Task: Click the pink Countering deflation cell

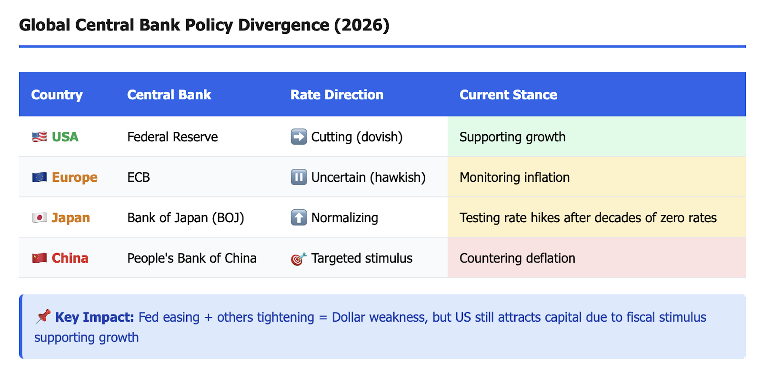Action: pos(597,258)
